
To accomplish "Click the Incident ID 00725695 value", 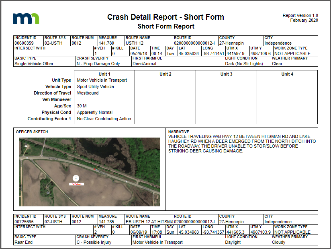I will [x=24, y=222].
